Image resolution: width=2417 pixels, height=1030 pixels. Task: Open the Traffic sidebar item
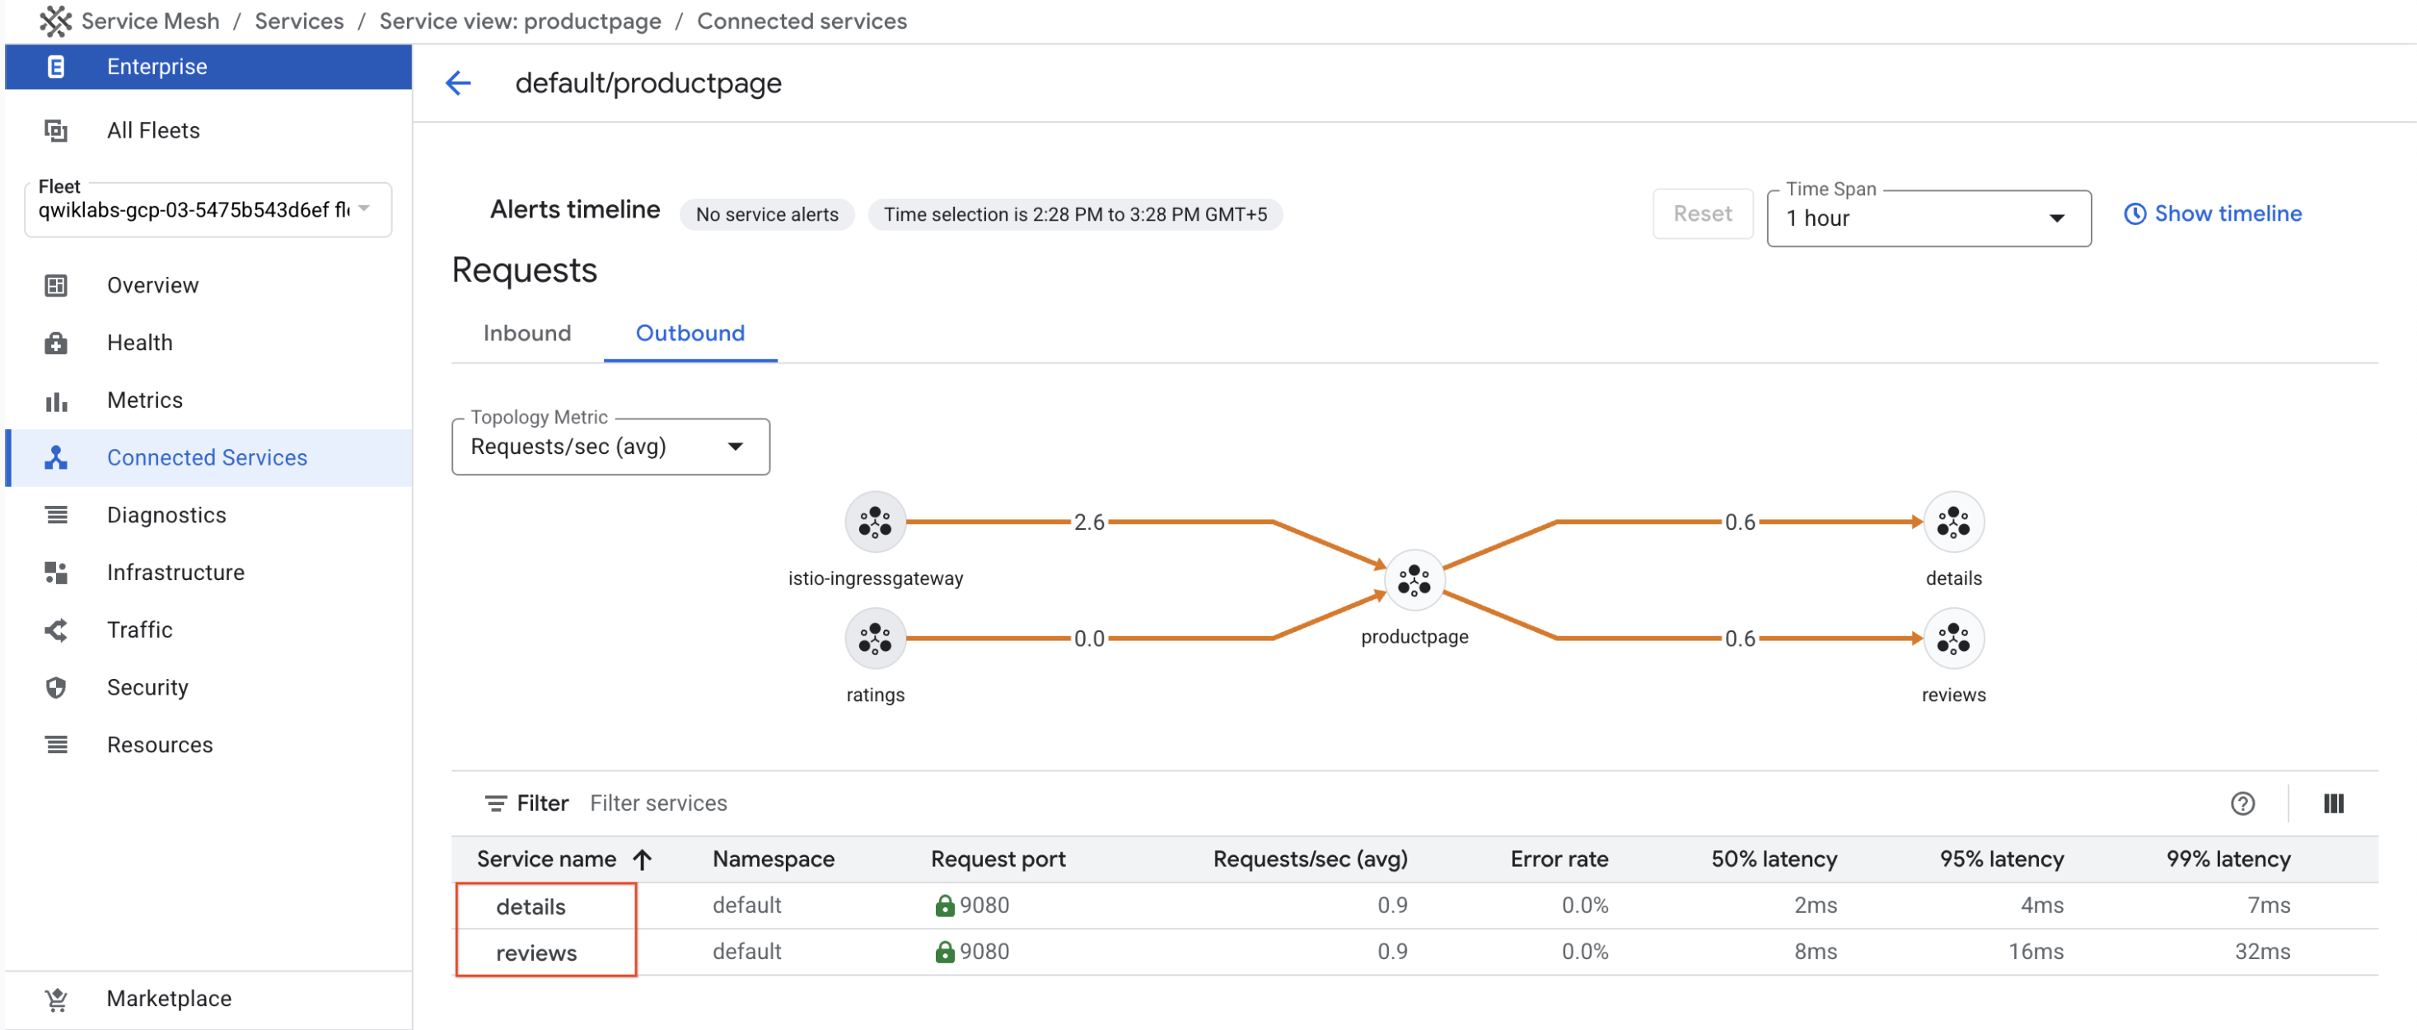[x=208, y=630]
